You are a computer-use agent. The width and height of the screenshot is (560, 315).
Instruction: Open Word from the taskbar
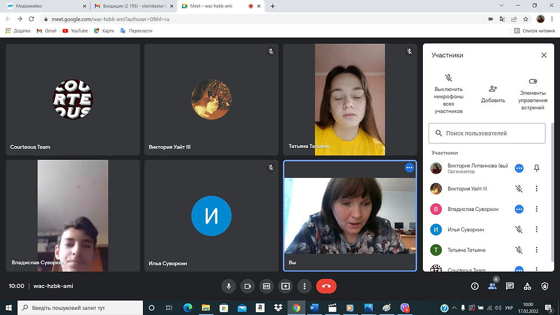click(x=314, y=308)
